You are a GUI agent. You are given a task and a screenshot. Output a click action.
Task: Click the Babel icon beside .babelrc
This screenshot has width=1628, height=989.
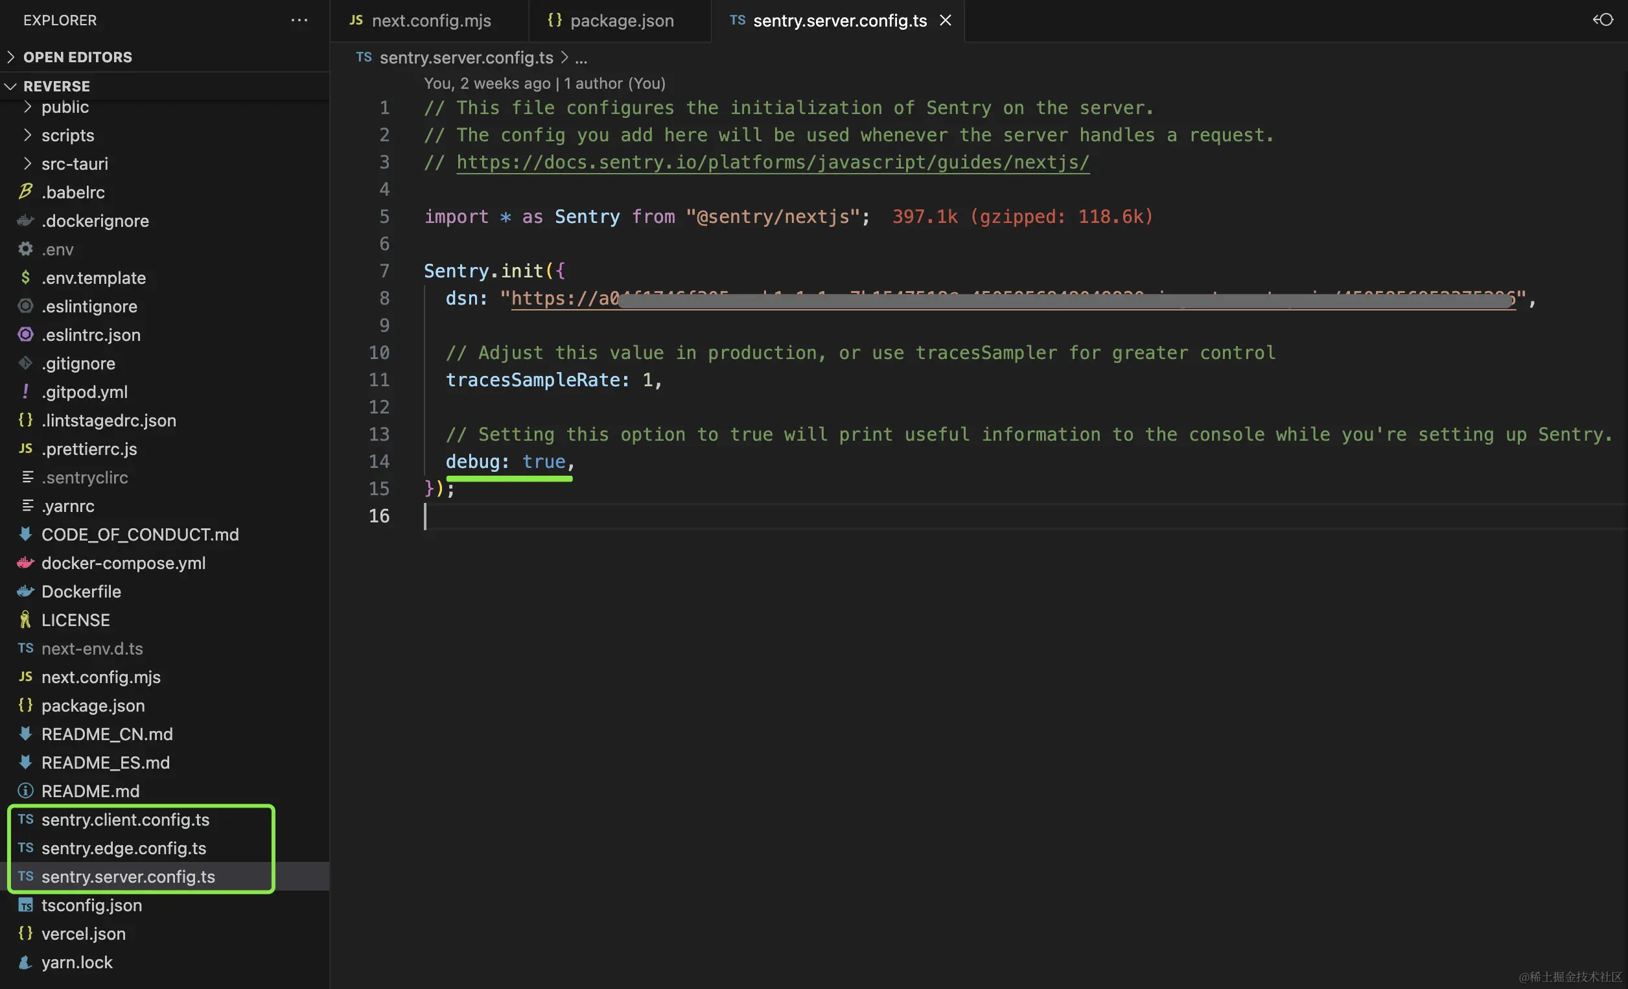tap(25, 192)
